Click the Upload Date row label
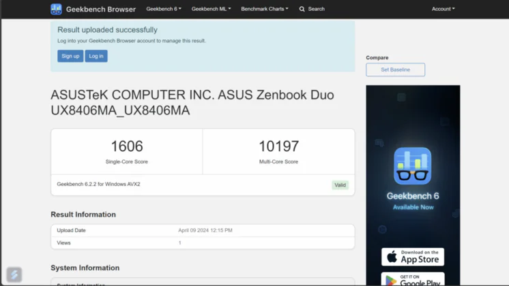This screenshot has width=509, height=286. [71, 230]
